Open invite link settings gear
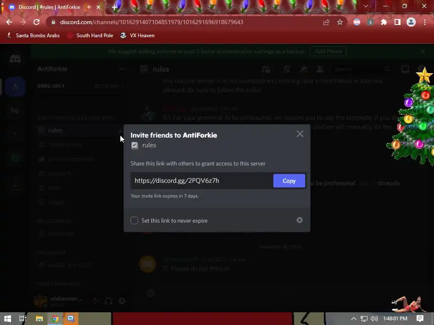434x325 pixels. (300, 220)
